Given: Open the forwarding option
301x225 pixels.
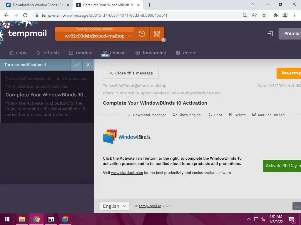Looking at the screenshot, I should pyautogui.click(x=151, y=53).
